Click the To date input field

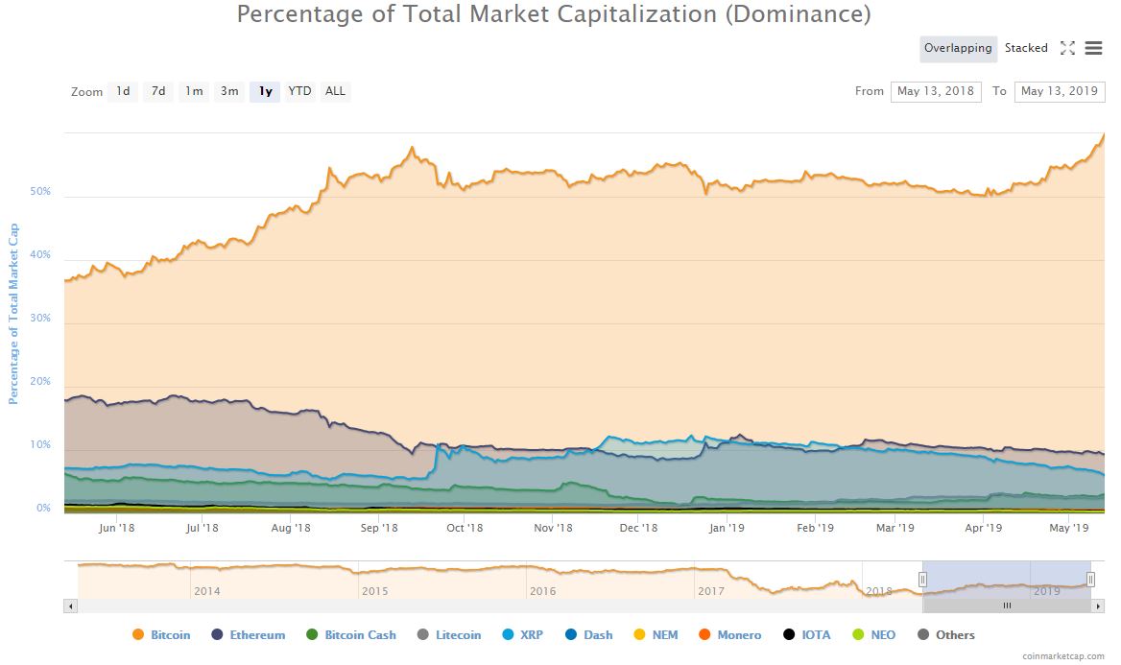tap(1060, 92)
